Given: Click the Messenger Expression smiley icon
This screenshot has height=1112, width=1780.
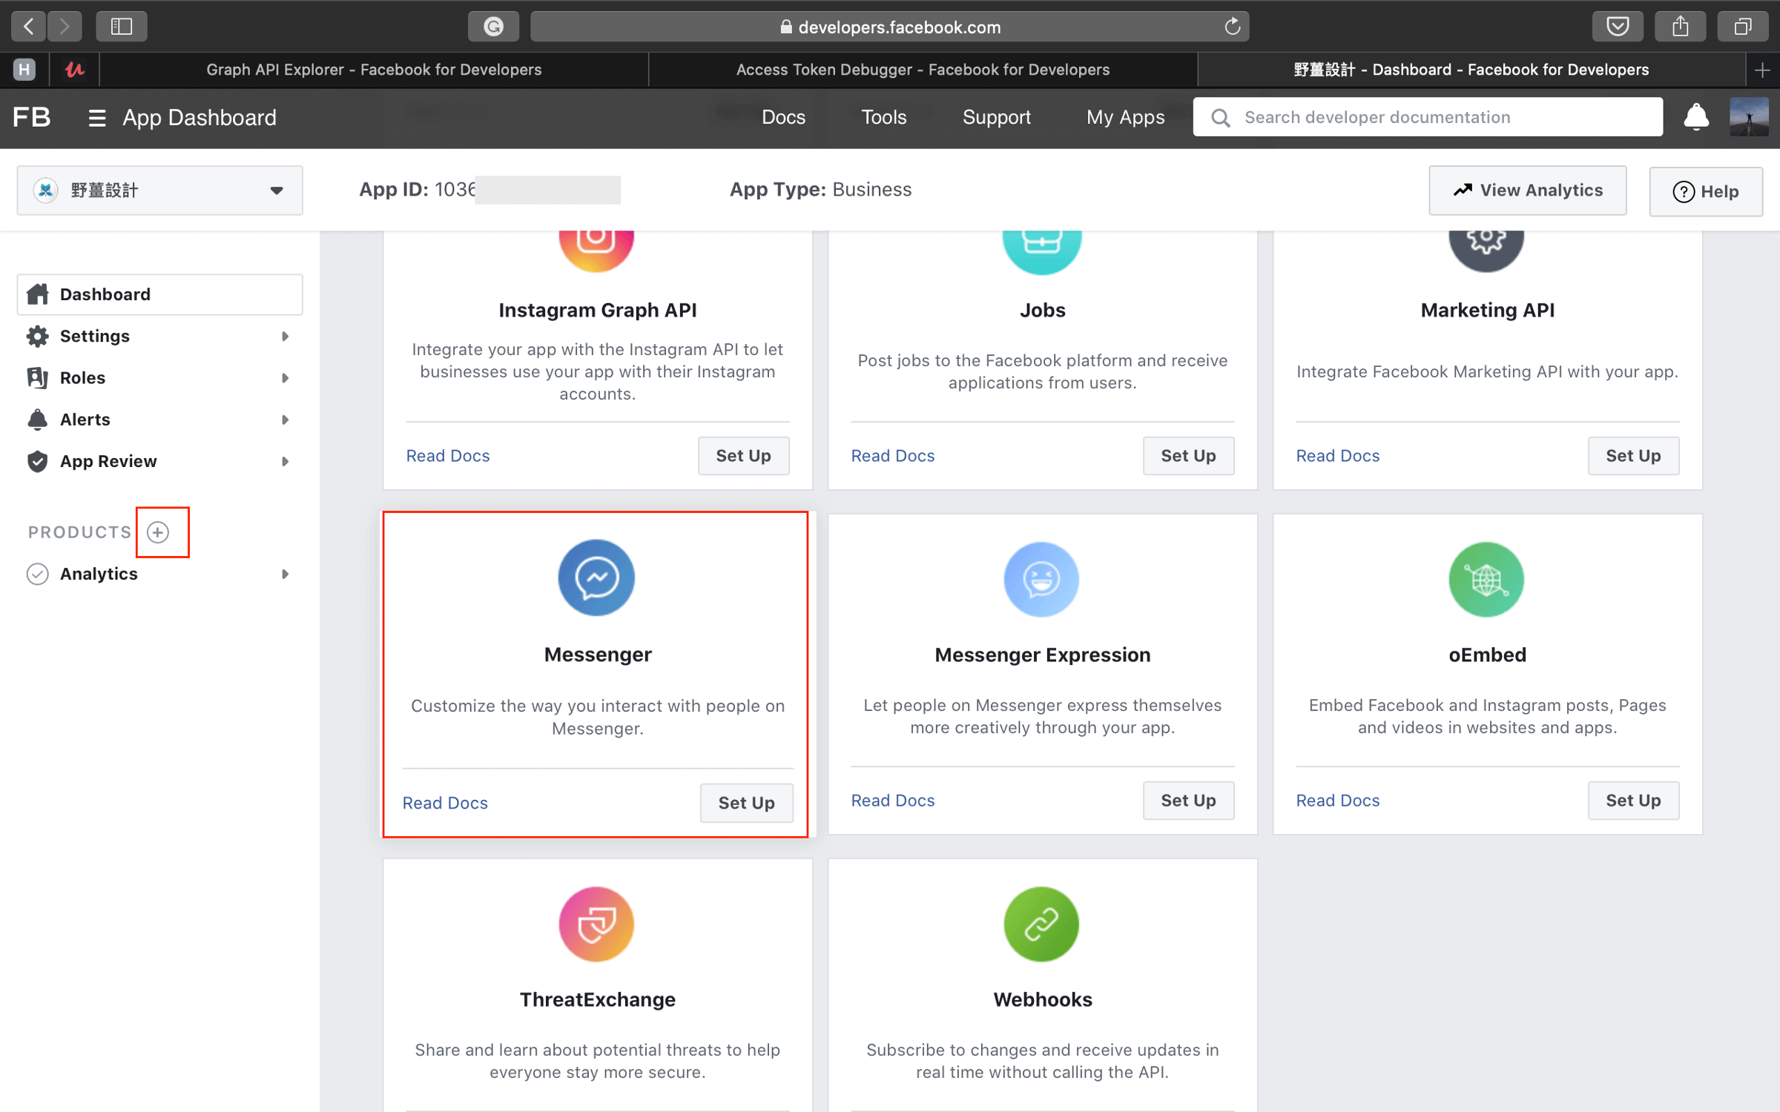Looking at the screenshot, I should pyautogui.click(x=1041, y=580).
